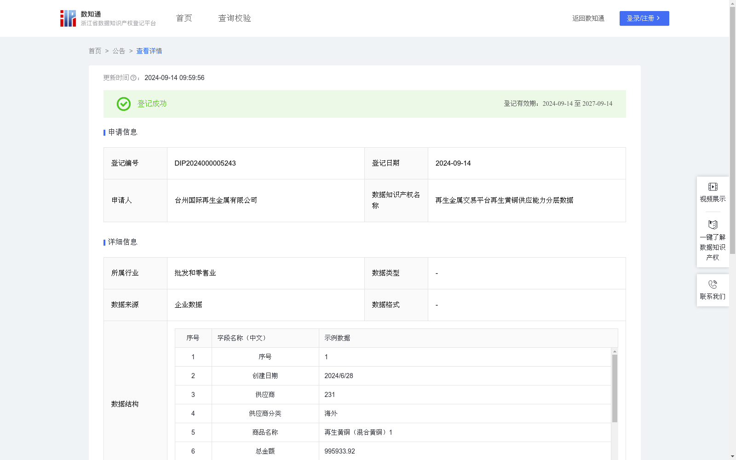
Task: Open the 查询校验 navigation tab
Action: (235, 18)
